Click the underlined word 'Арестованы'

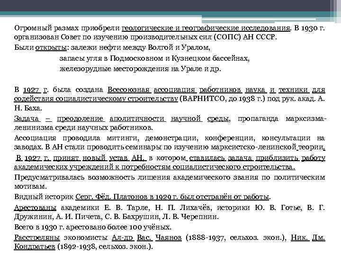[x=35, y=208]
